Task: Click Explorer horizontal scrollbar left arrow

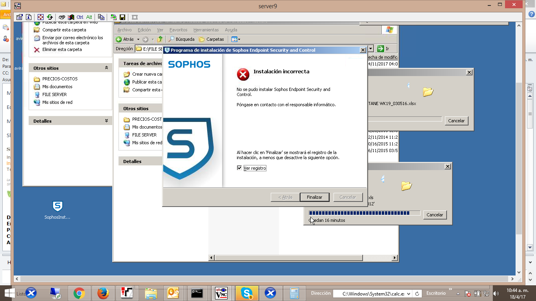Action: 211,258
